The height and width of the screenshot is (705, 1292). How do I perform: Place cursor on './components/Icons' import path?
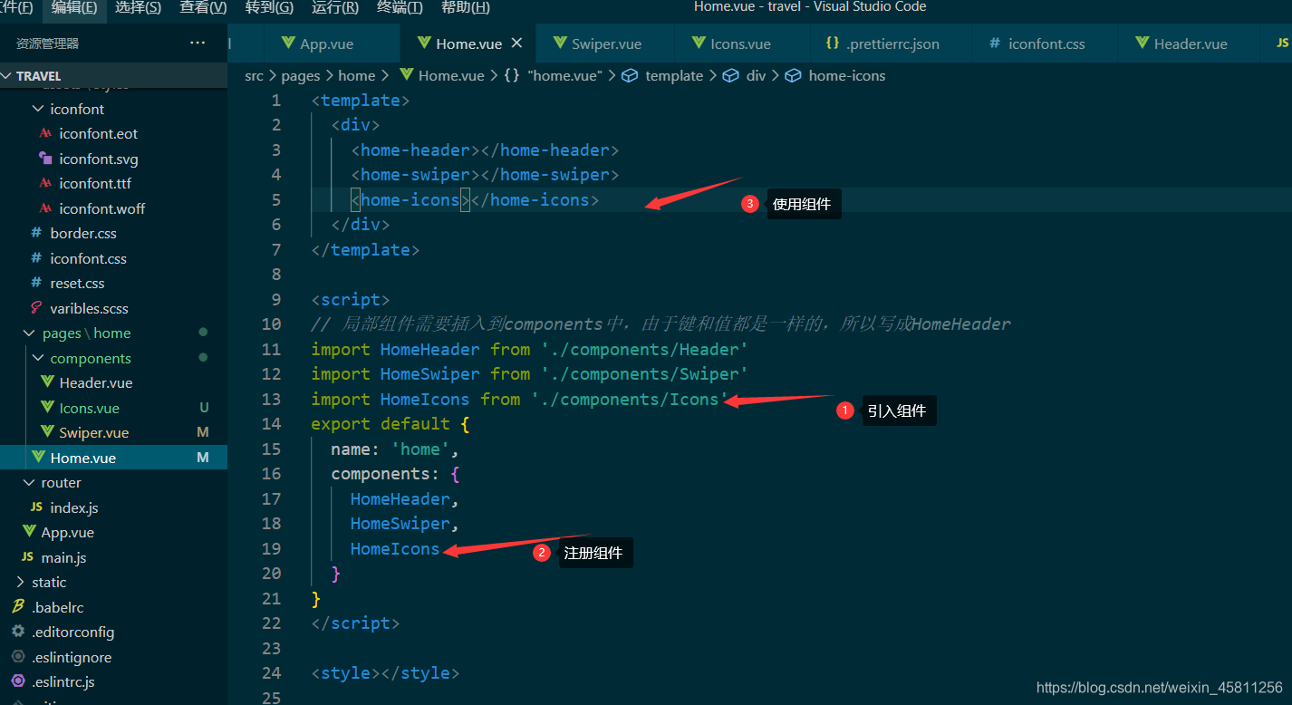click(630, 400)
